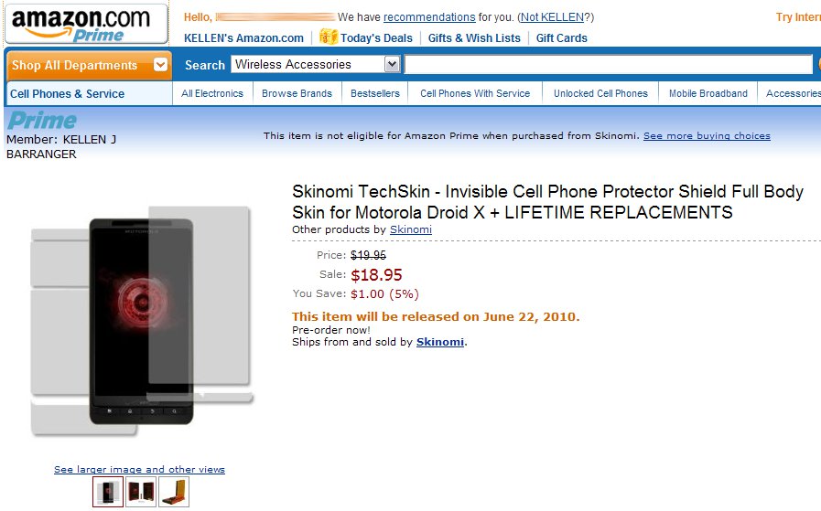821x511 pixels.
Task: Open the recommendations link
Action: point(429,16)
